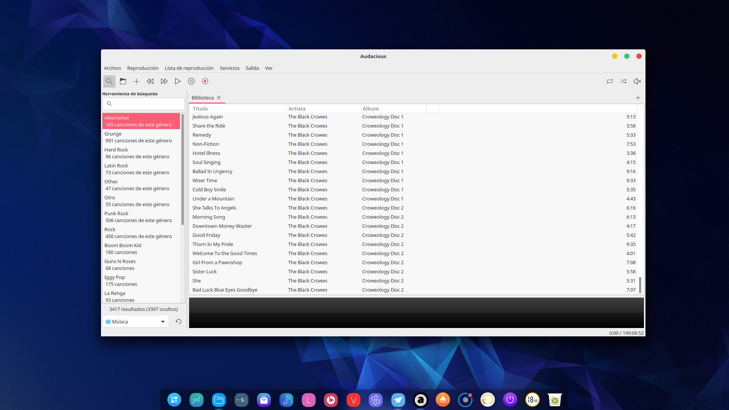Toggle the mute volume speaker icon
This screenshot has height=410, width=729.
[x=637, y=81]
